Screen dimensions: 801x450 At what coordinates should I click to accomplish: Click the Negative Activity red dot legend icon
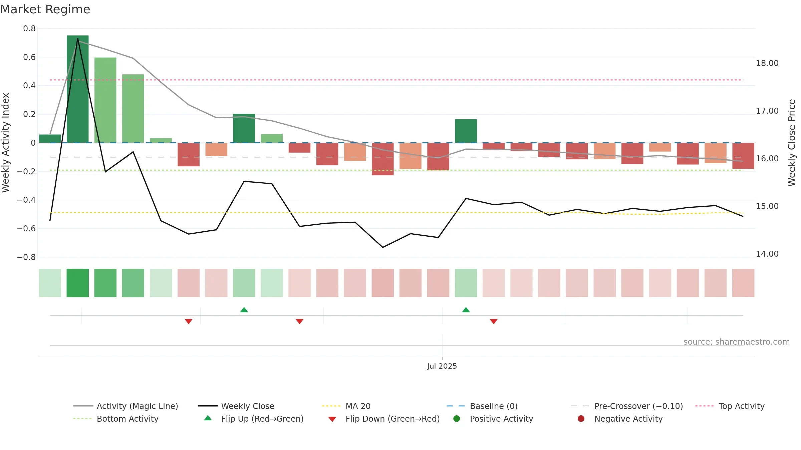tap(581, 419)
